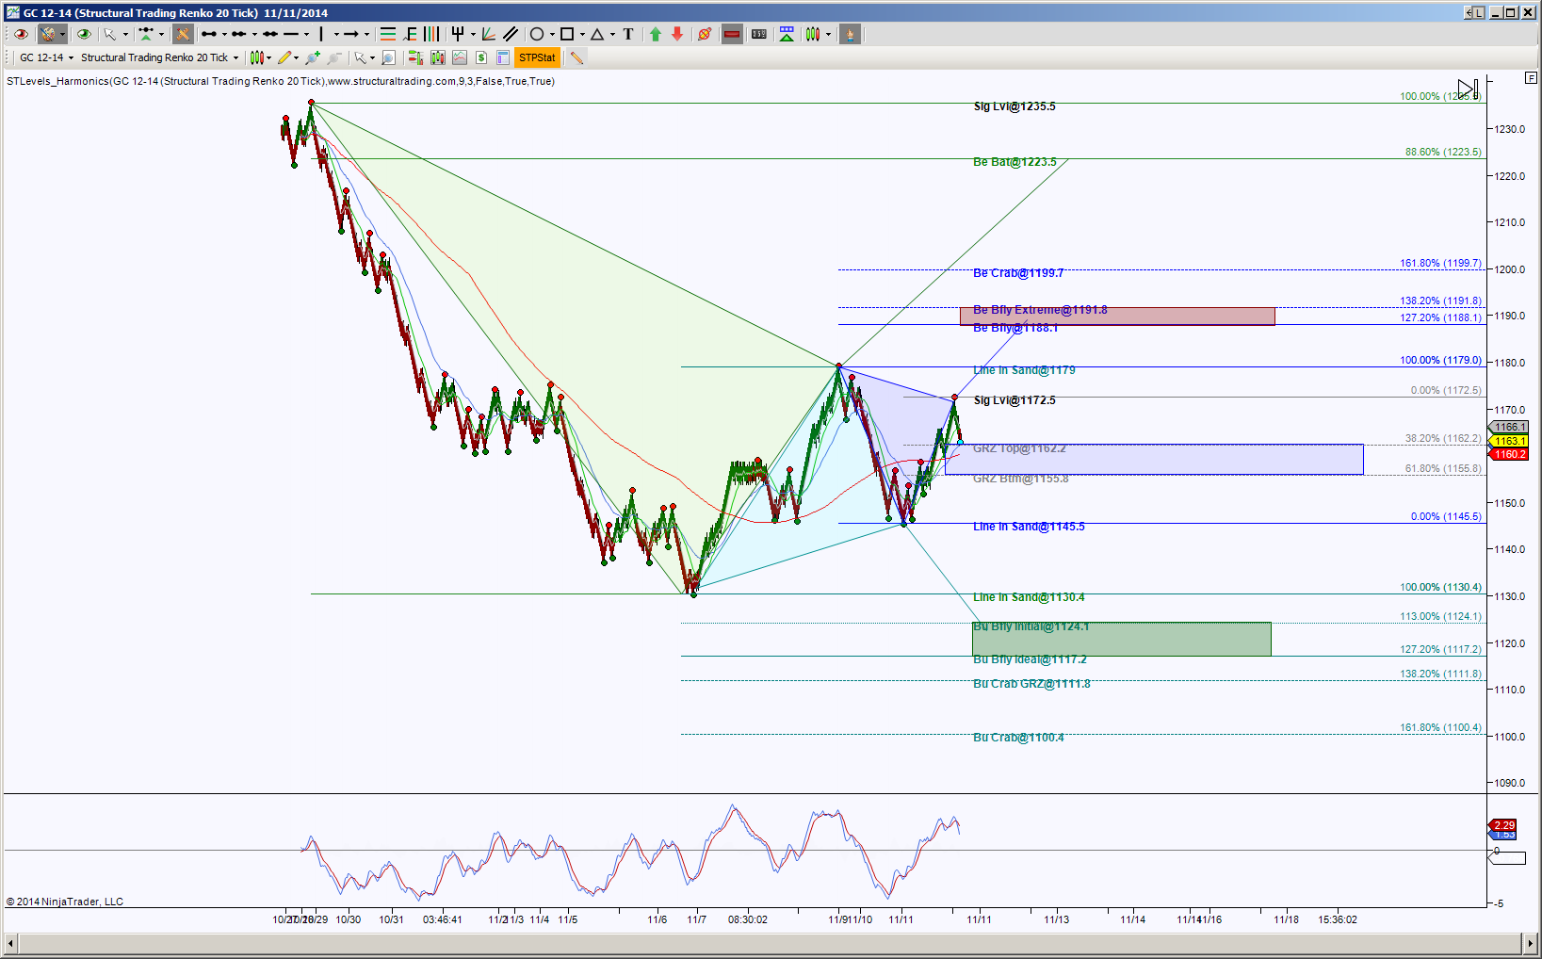Screen dimensions: 1542x959
Task: Click the jump-to-latest-bar arrow icon on chart
Action: click(1468, 89)
